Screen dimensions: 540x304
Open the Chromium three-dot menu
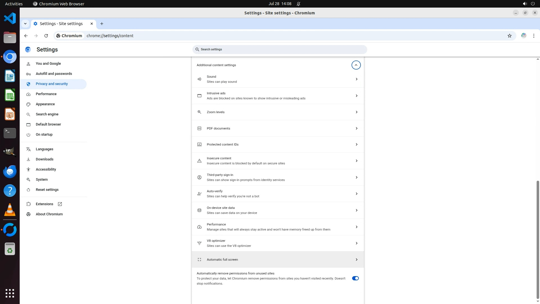click(534, 36)
